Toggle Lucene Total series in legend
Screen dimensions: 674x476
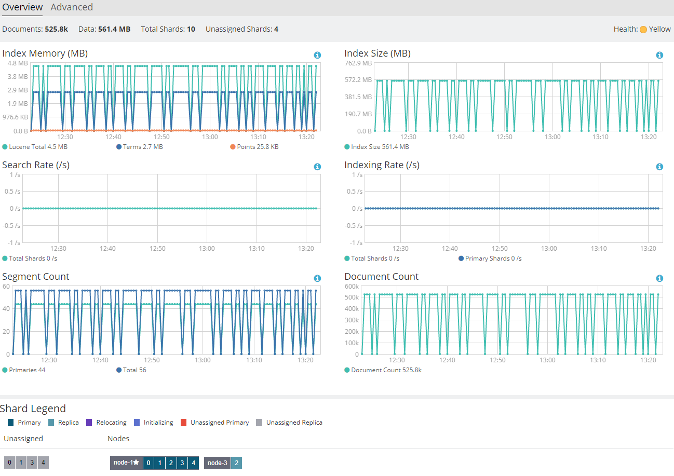(35, 147)
